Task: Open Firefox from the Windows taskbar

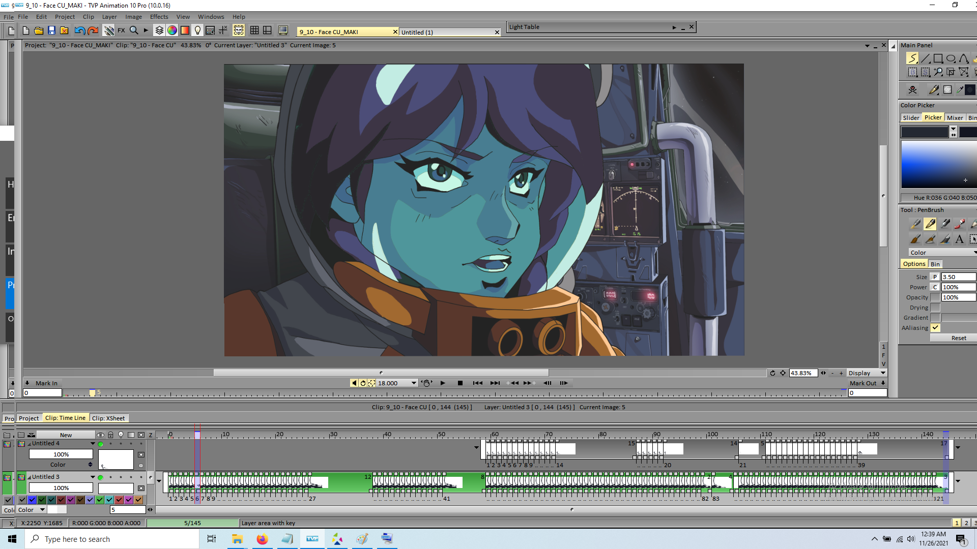Action: [262, 539]
